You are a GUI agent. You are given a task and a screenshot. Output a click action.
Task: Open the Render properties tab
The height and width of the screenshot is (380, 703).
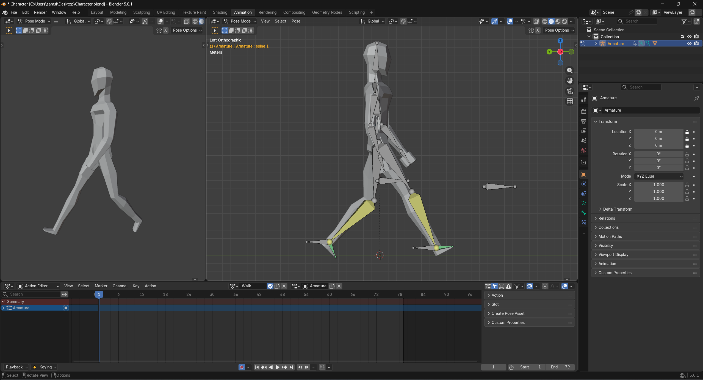[x=584, y=111]
